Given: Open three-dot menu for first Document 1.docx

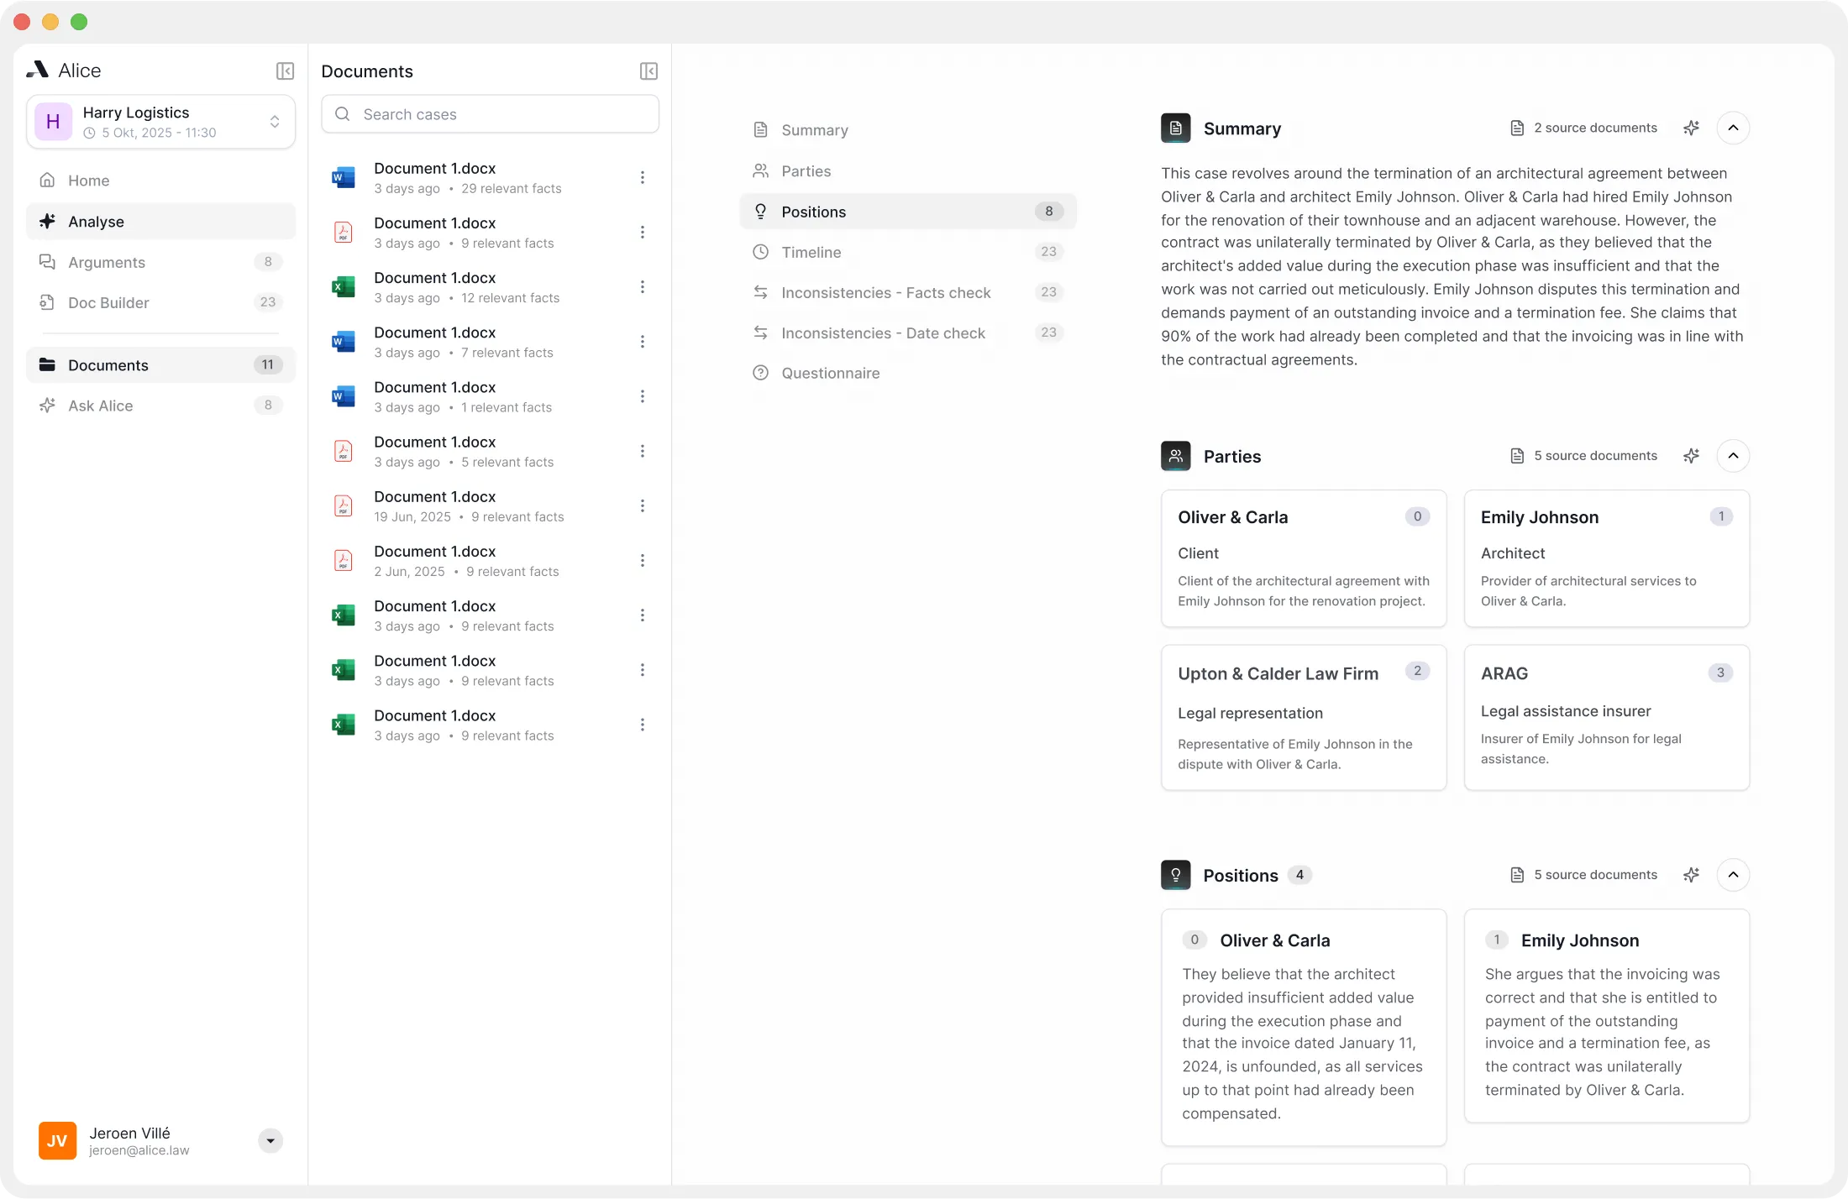Looking at the screenshot, I should (x=643, y=178).
